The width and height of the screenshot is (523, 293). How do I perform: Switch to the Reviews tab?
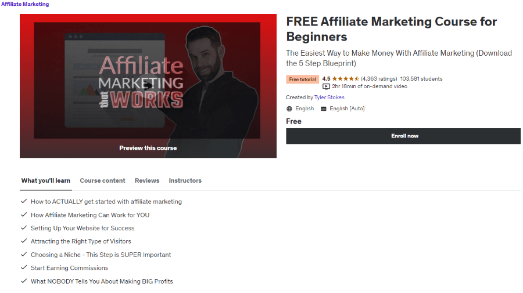click(x=147, y=180)
